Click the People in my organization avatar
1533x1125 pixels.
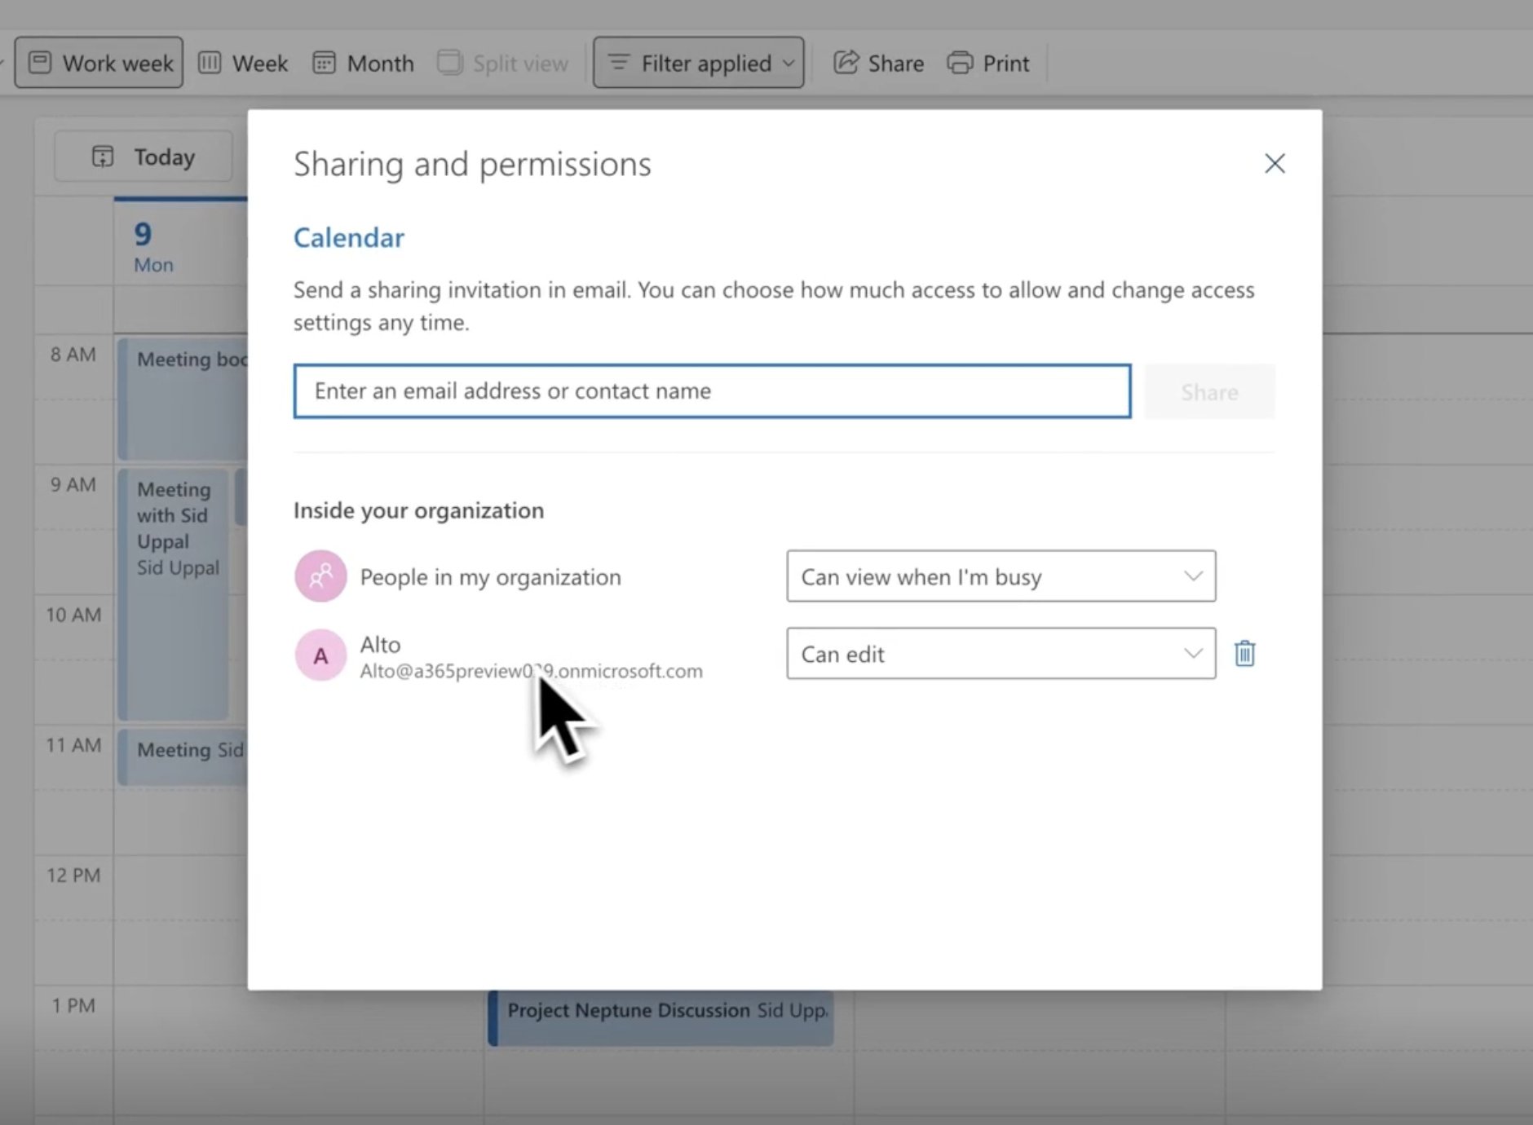pos(320,576)
